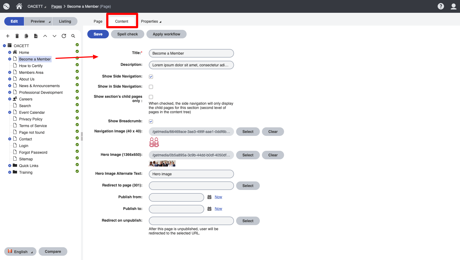This screenshot has height=260, width=460.
Task: Switch to the Page tab
Action: pyautogui.click(x=98, y=21)
